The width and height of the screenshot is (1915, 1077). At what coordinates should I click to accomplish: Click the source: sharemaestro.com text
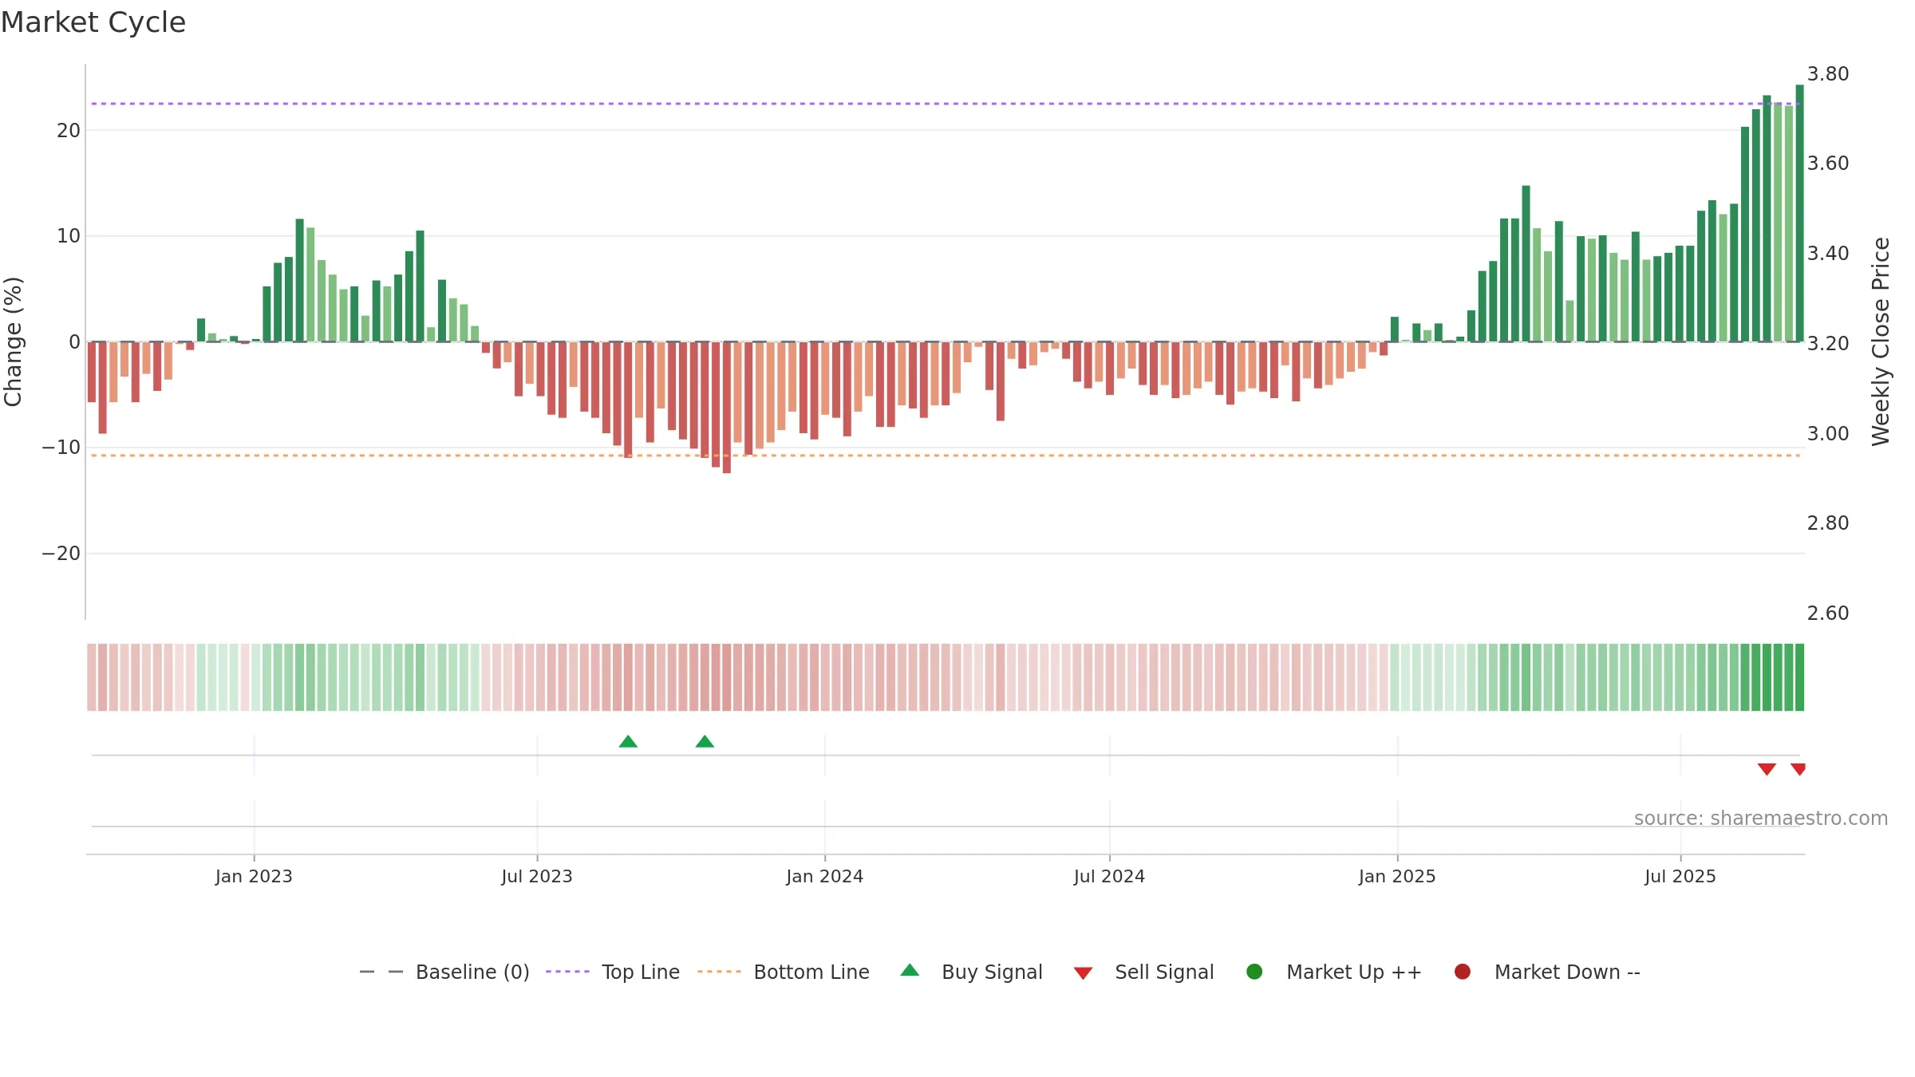point(1761,819)
